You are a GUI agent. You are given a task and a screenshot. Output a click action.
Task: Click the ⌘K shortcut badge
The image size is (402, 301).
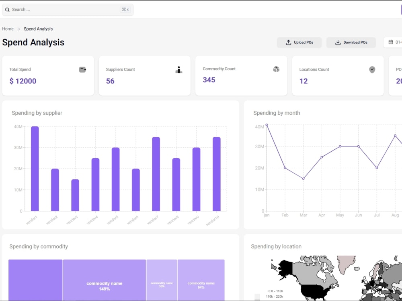(125, 10)
